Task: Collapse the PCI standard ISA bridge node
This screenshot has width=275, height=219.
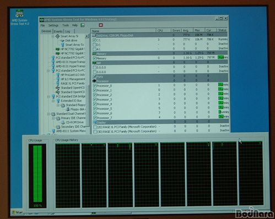Action: click(48, 97)
